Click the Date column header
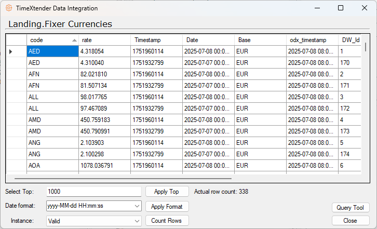Image resolution: width=377 pixels, height=229 pixels. pos(208,40)
